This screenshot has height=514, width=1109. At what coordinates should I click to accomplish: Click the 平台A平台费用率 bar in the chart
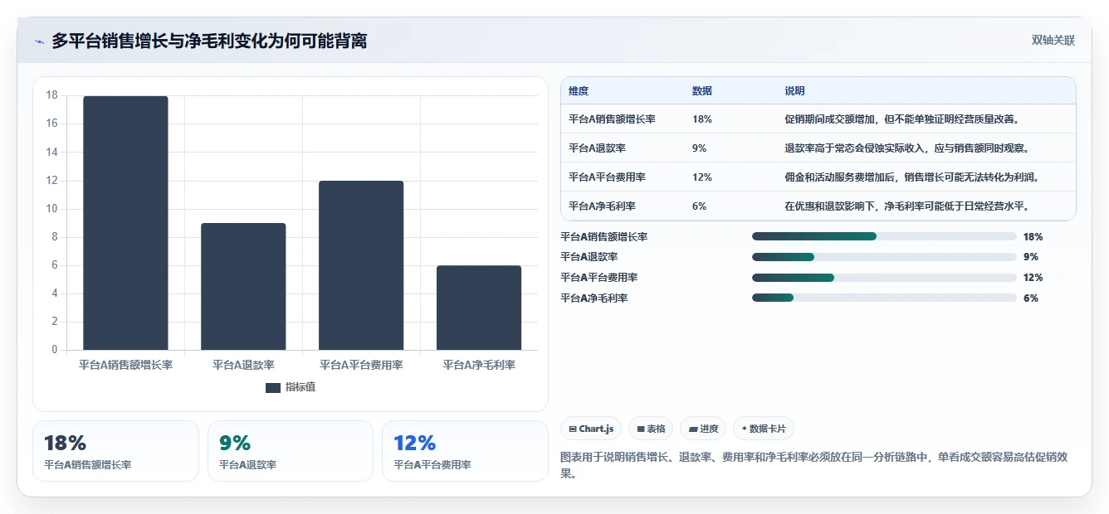pos(361,265)
